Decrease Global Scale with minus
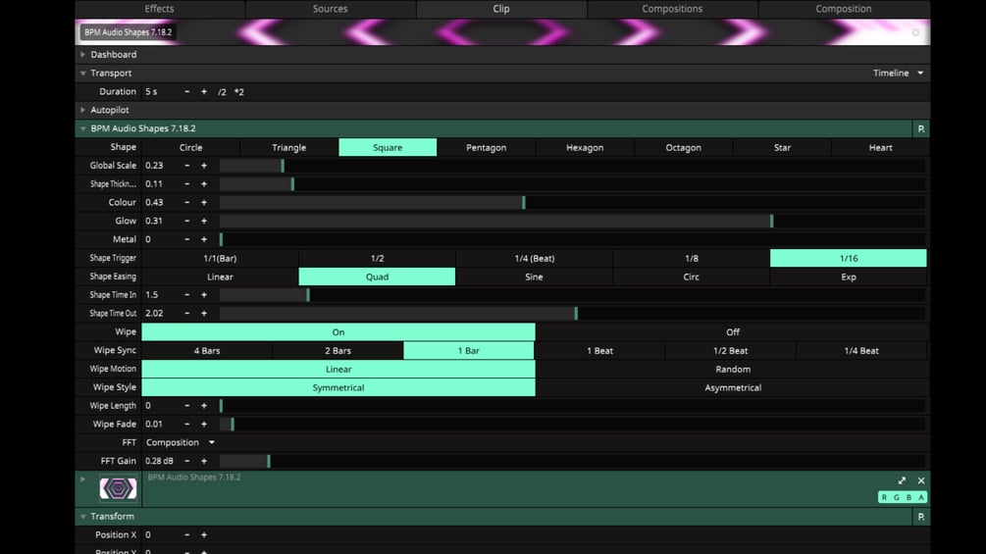The height and width of the screenshot is (554, 986). (x=186, y=165)
